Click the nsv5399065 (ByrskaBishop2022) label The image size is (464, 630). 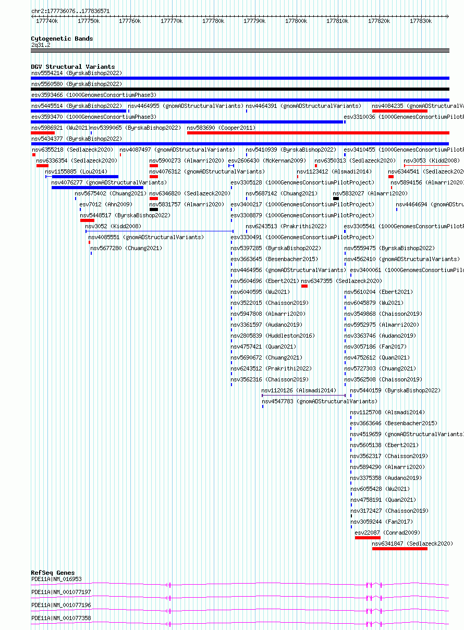coord(136,128)
